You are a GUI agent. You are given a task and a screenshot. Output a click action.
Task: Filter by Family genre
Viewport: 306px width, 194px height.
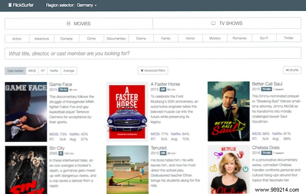click(166, 39)
